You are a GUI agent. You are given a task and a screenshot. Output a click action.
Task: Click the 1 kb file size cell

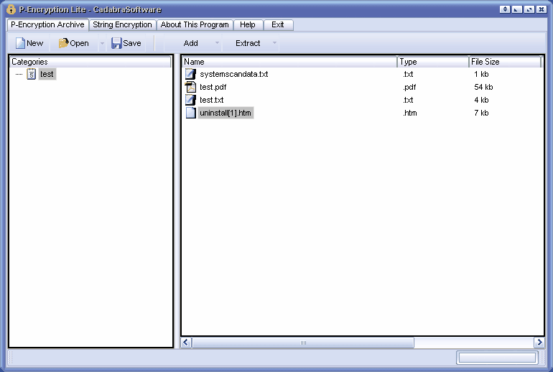(481, 74)
